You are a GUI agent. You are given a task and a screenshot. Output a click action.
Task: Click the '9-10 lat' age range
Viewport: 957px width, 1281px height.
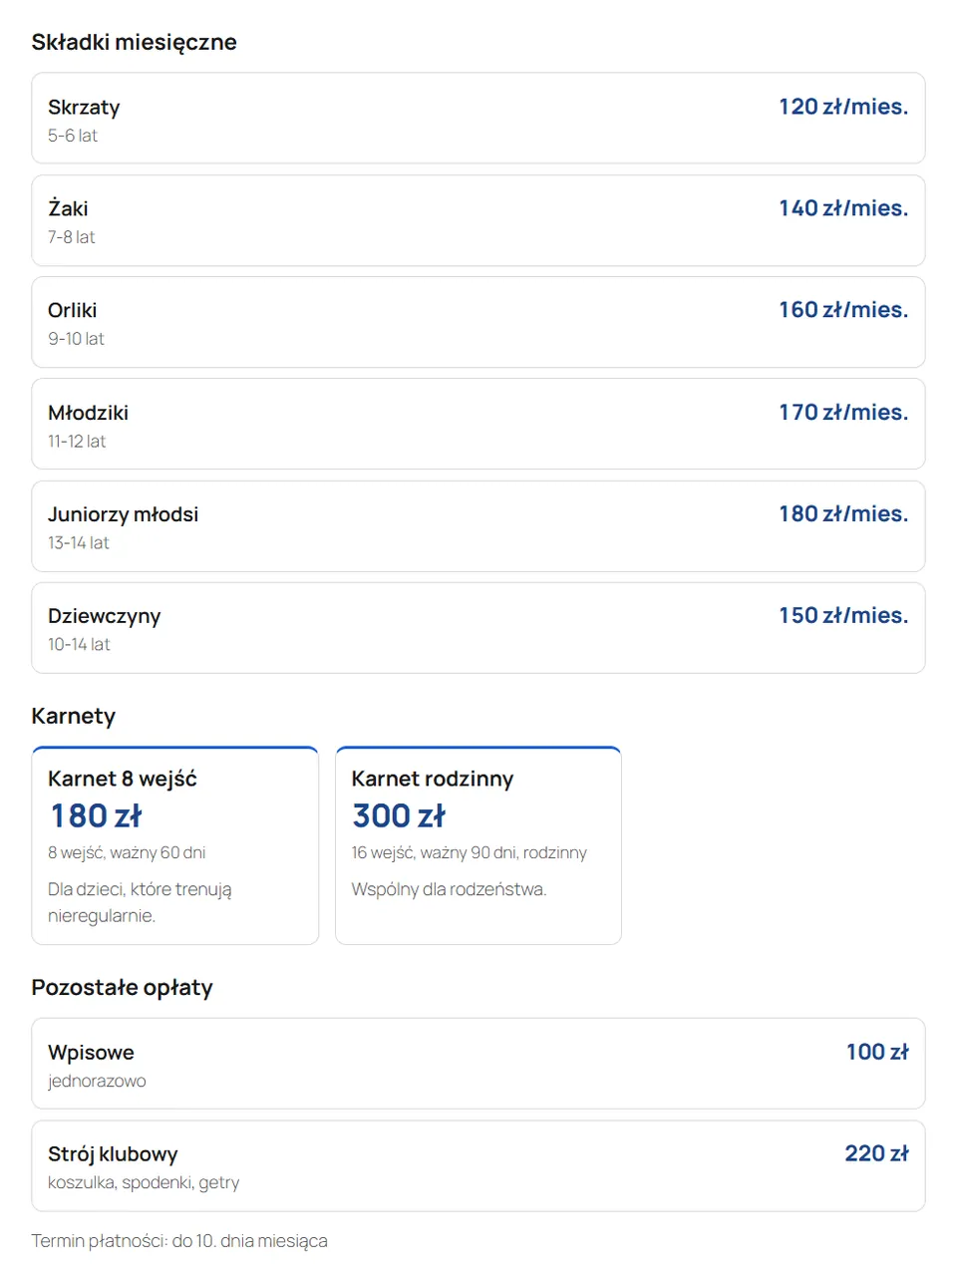76,339
